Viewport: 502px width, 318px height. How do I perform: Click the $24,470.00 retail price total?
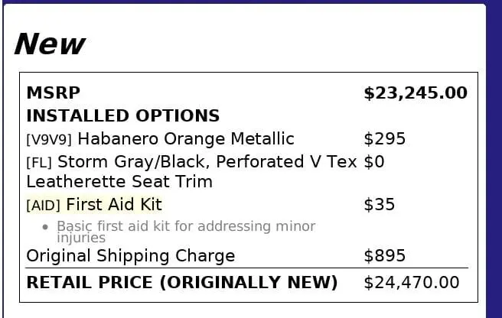point(411,283)
